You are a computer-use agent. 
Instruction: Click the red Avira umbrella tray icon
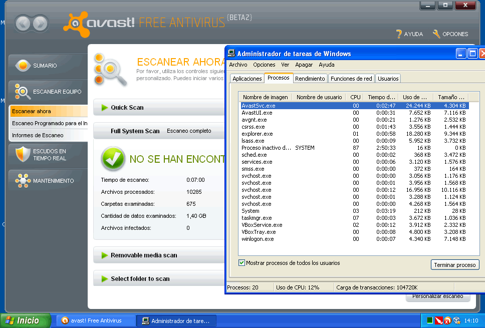438,320
